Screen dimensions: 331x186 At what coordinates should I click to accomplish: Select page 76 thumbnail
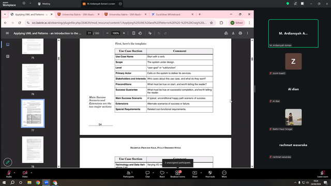tap(33, 77)
